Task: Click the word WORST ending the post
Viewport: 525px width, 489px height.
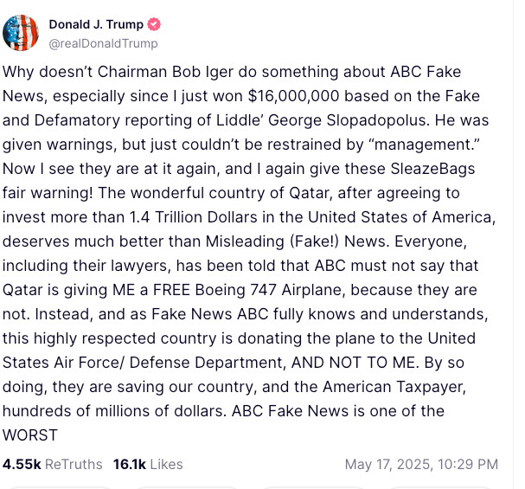Action: (30, 435)
